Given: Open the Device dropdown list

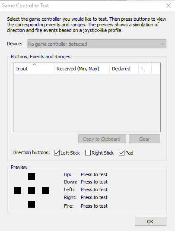Looking at the screenshot, I should click(x=96, y=44).
